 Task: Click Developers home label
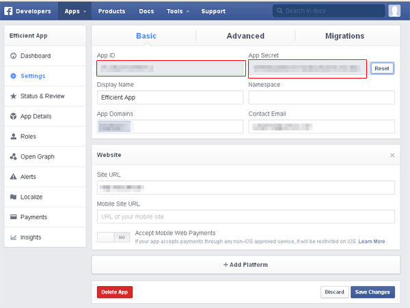pos(33,11)
